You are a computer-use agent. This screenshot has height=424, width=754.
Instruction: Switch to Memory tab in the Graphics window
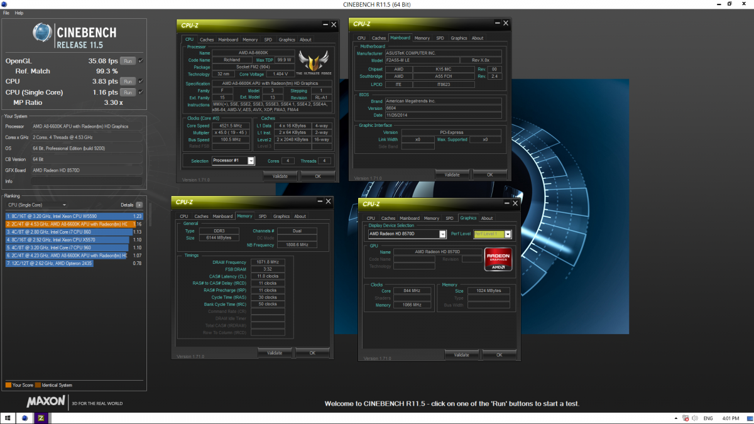pos(432,219)
